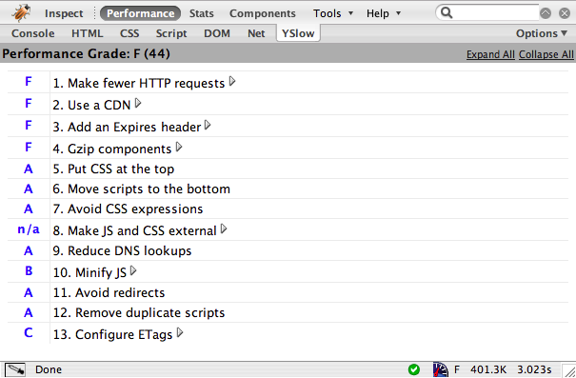Screen dimensions: 576x378
Task: Click the status bar F grade letter
Action: 457,369
